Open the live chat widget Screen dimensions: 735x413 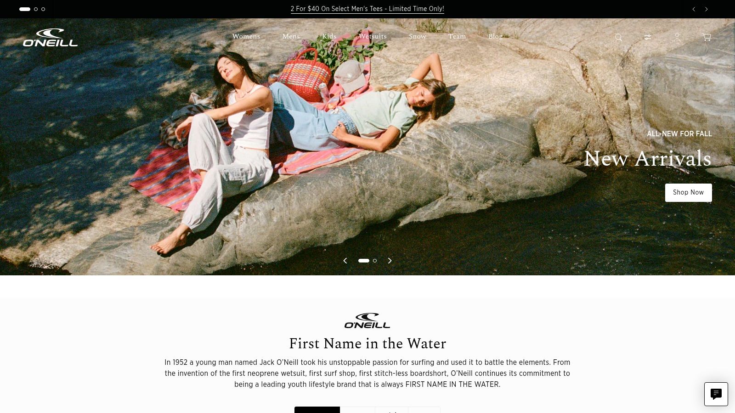click(716, 394)
